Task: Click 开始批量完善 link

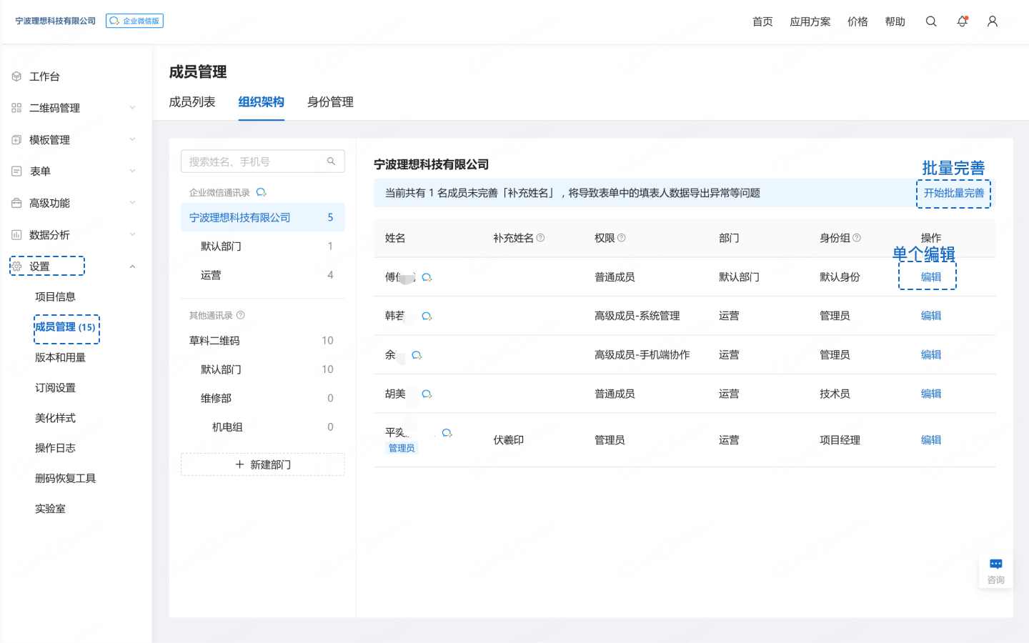Action: click(x=953, y=193)
